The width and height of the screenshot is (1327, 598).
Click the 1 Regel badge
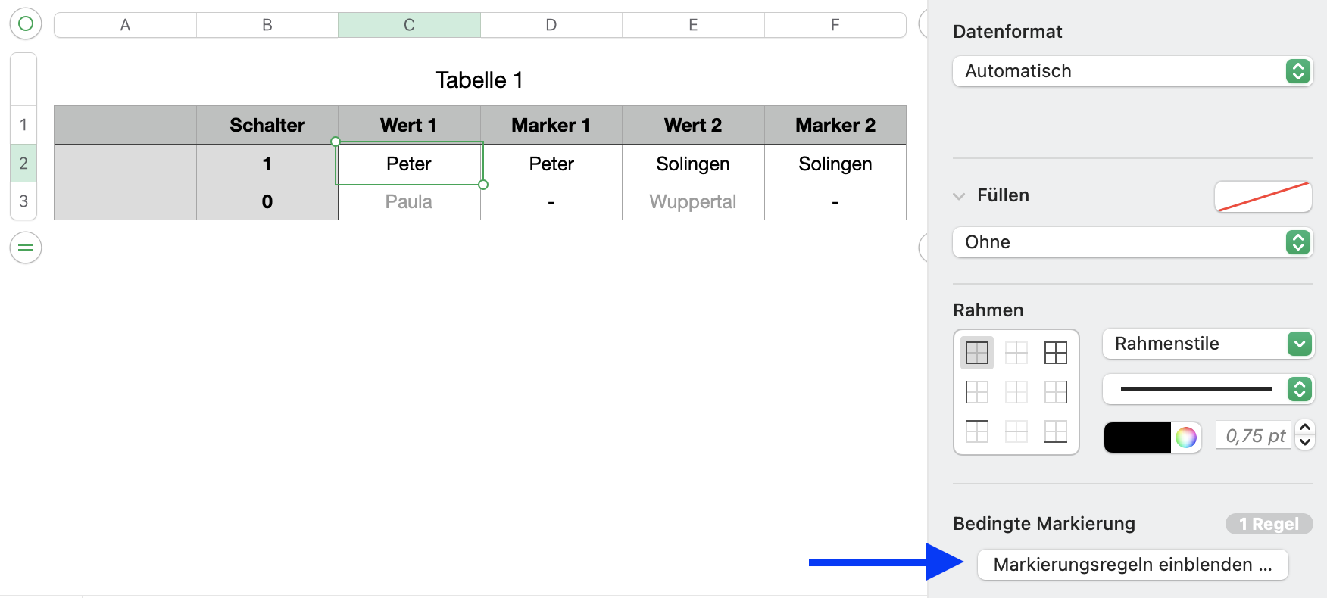pyautogui.click(x=1269, y=524)
